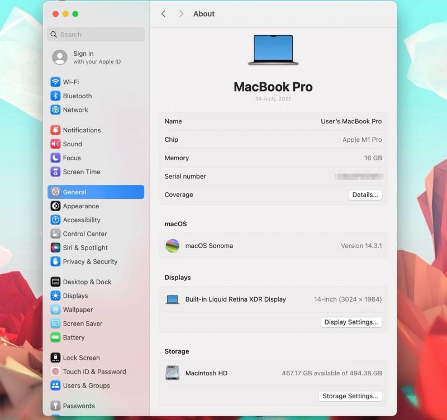Click the Appearance icon in sidebar
Screen dimensions: 447x420
pyautogui.click(x=55, y=206)
